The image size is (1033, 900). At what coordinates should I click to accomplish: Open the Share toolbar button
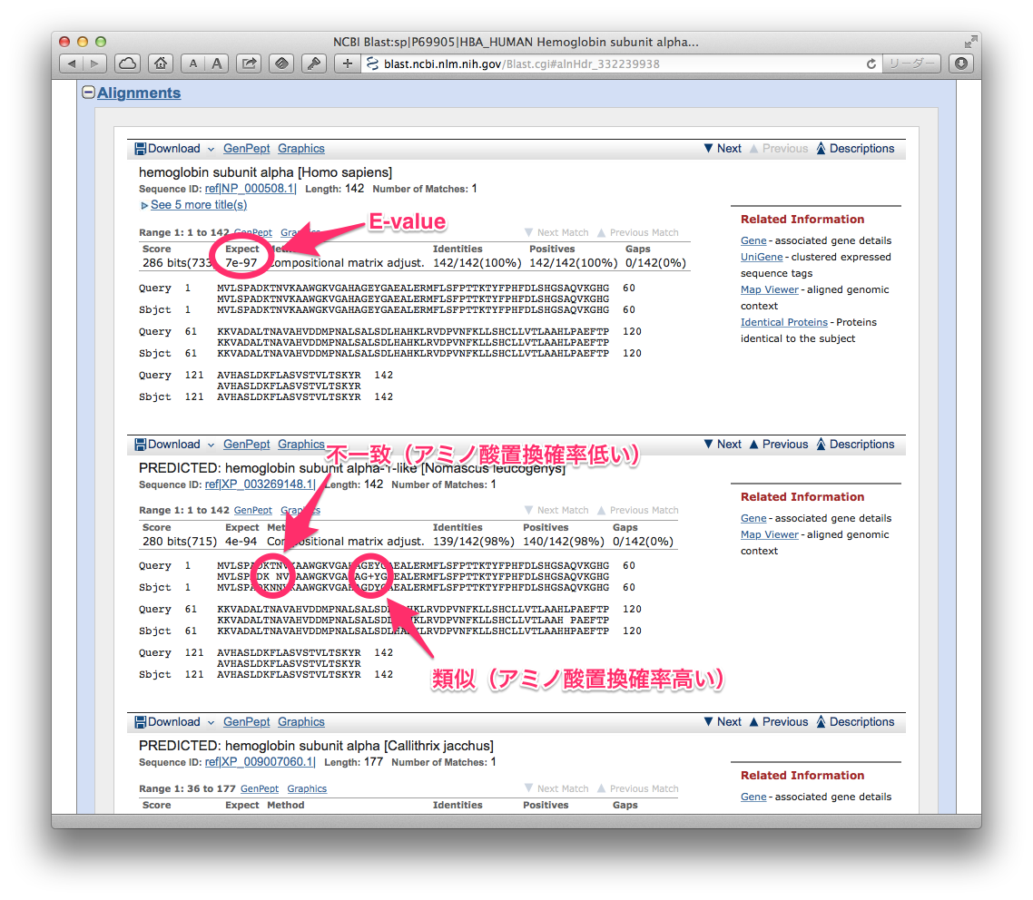point(250,64)
